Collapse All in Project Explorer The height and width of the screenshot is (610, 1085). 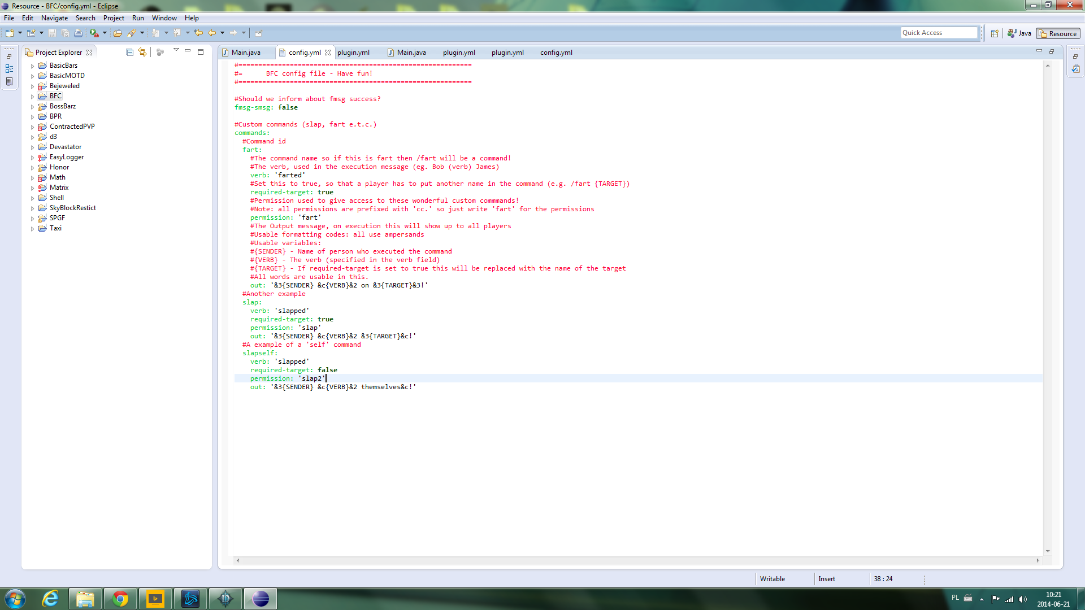[x=129, y=52]
